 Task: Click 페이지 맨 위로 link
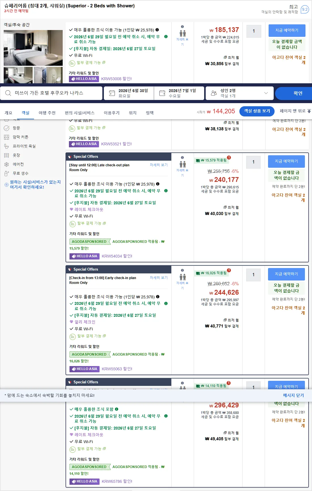[295, 111]
